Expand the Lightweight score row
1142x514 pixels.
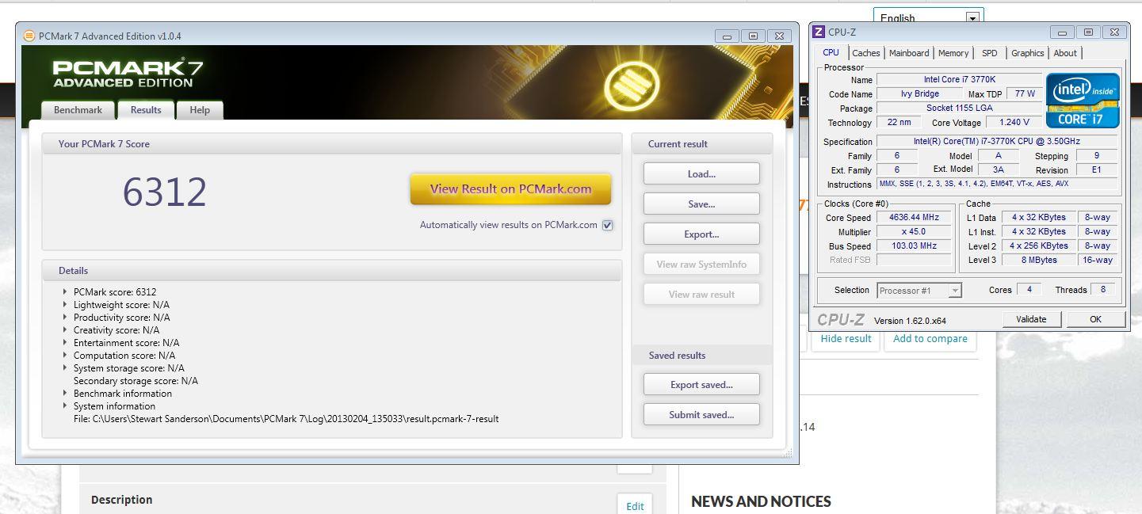coord(65,304)
